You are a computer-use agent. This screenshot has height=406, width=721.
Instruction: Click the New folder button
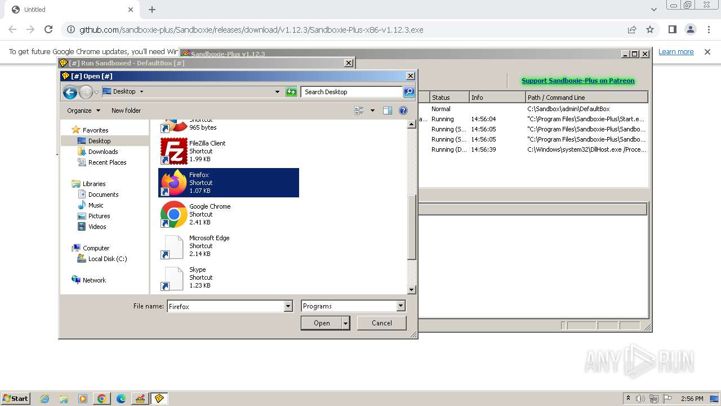pos(126,111)
